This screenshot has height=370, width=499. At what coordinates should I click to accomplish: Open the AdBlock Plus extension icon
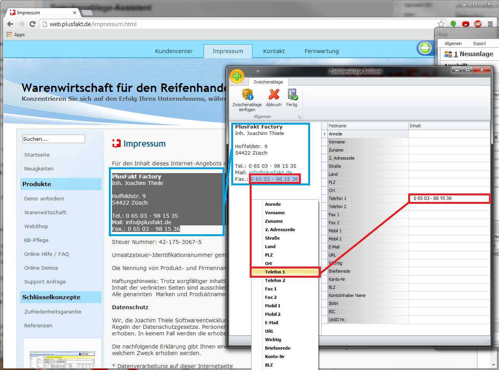[x=478, y=24]
